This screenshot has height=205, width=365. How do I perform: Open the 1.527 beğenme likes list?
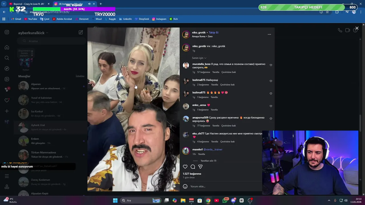(192, 174)
